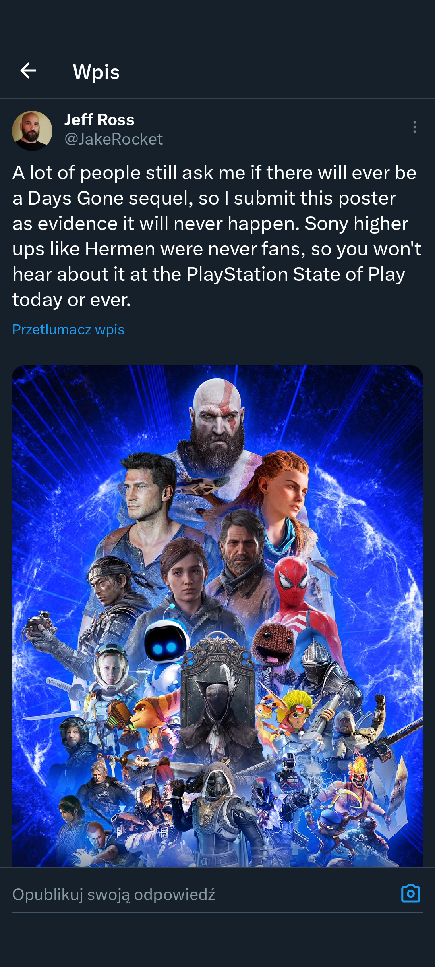
Task: Click the Jeff Ross display name
Action: 99,120
